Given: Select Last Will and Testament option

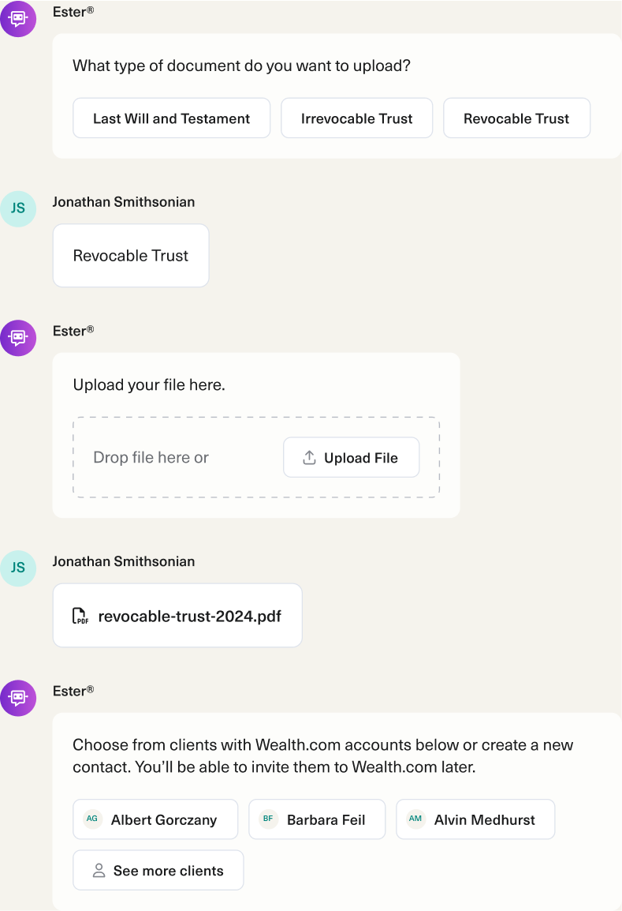Looking at the screenshot, I should tap(172, 118).
